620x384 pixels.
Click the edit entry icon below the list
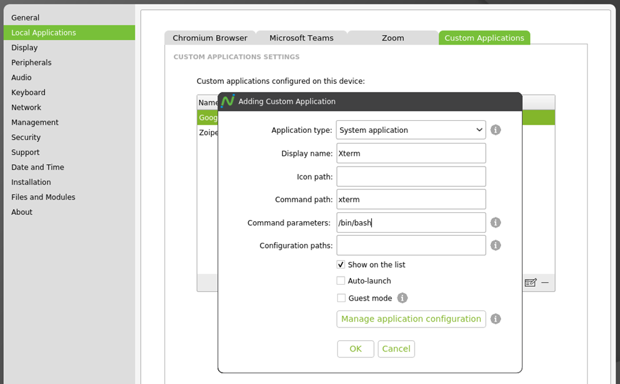click(x=530, y=282)
